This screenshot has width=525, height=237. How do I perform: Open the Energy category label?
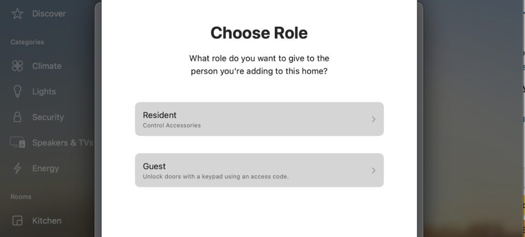[x=46, y=168]
